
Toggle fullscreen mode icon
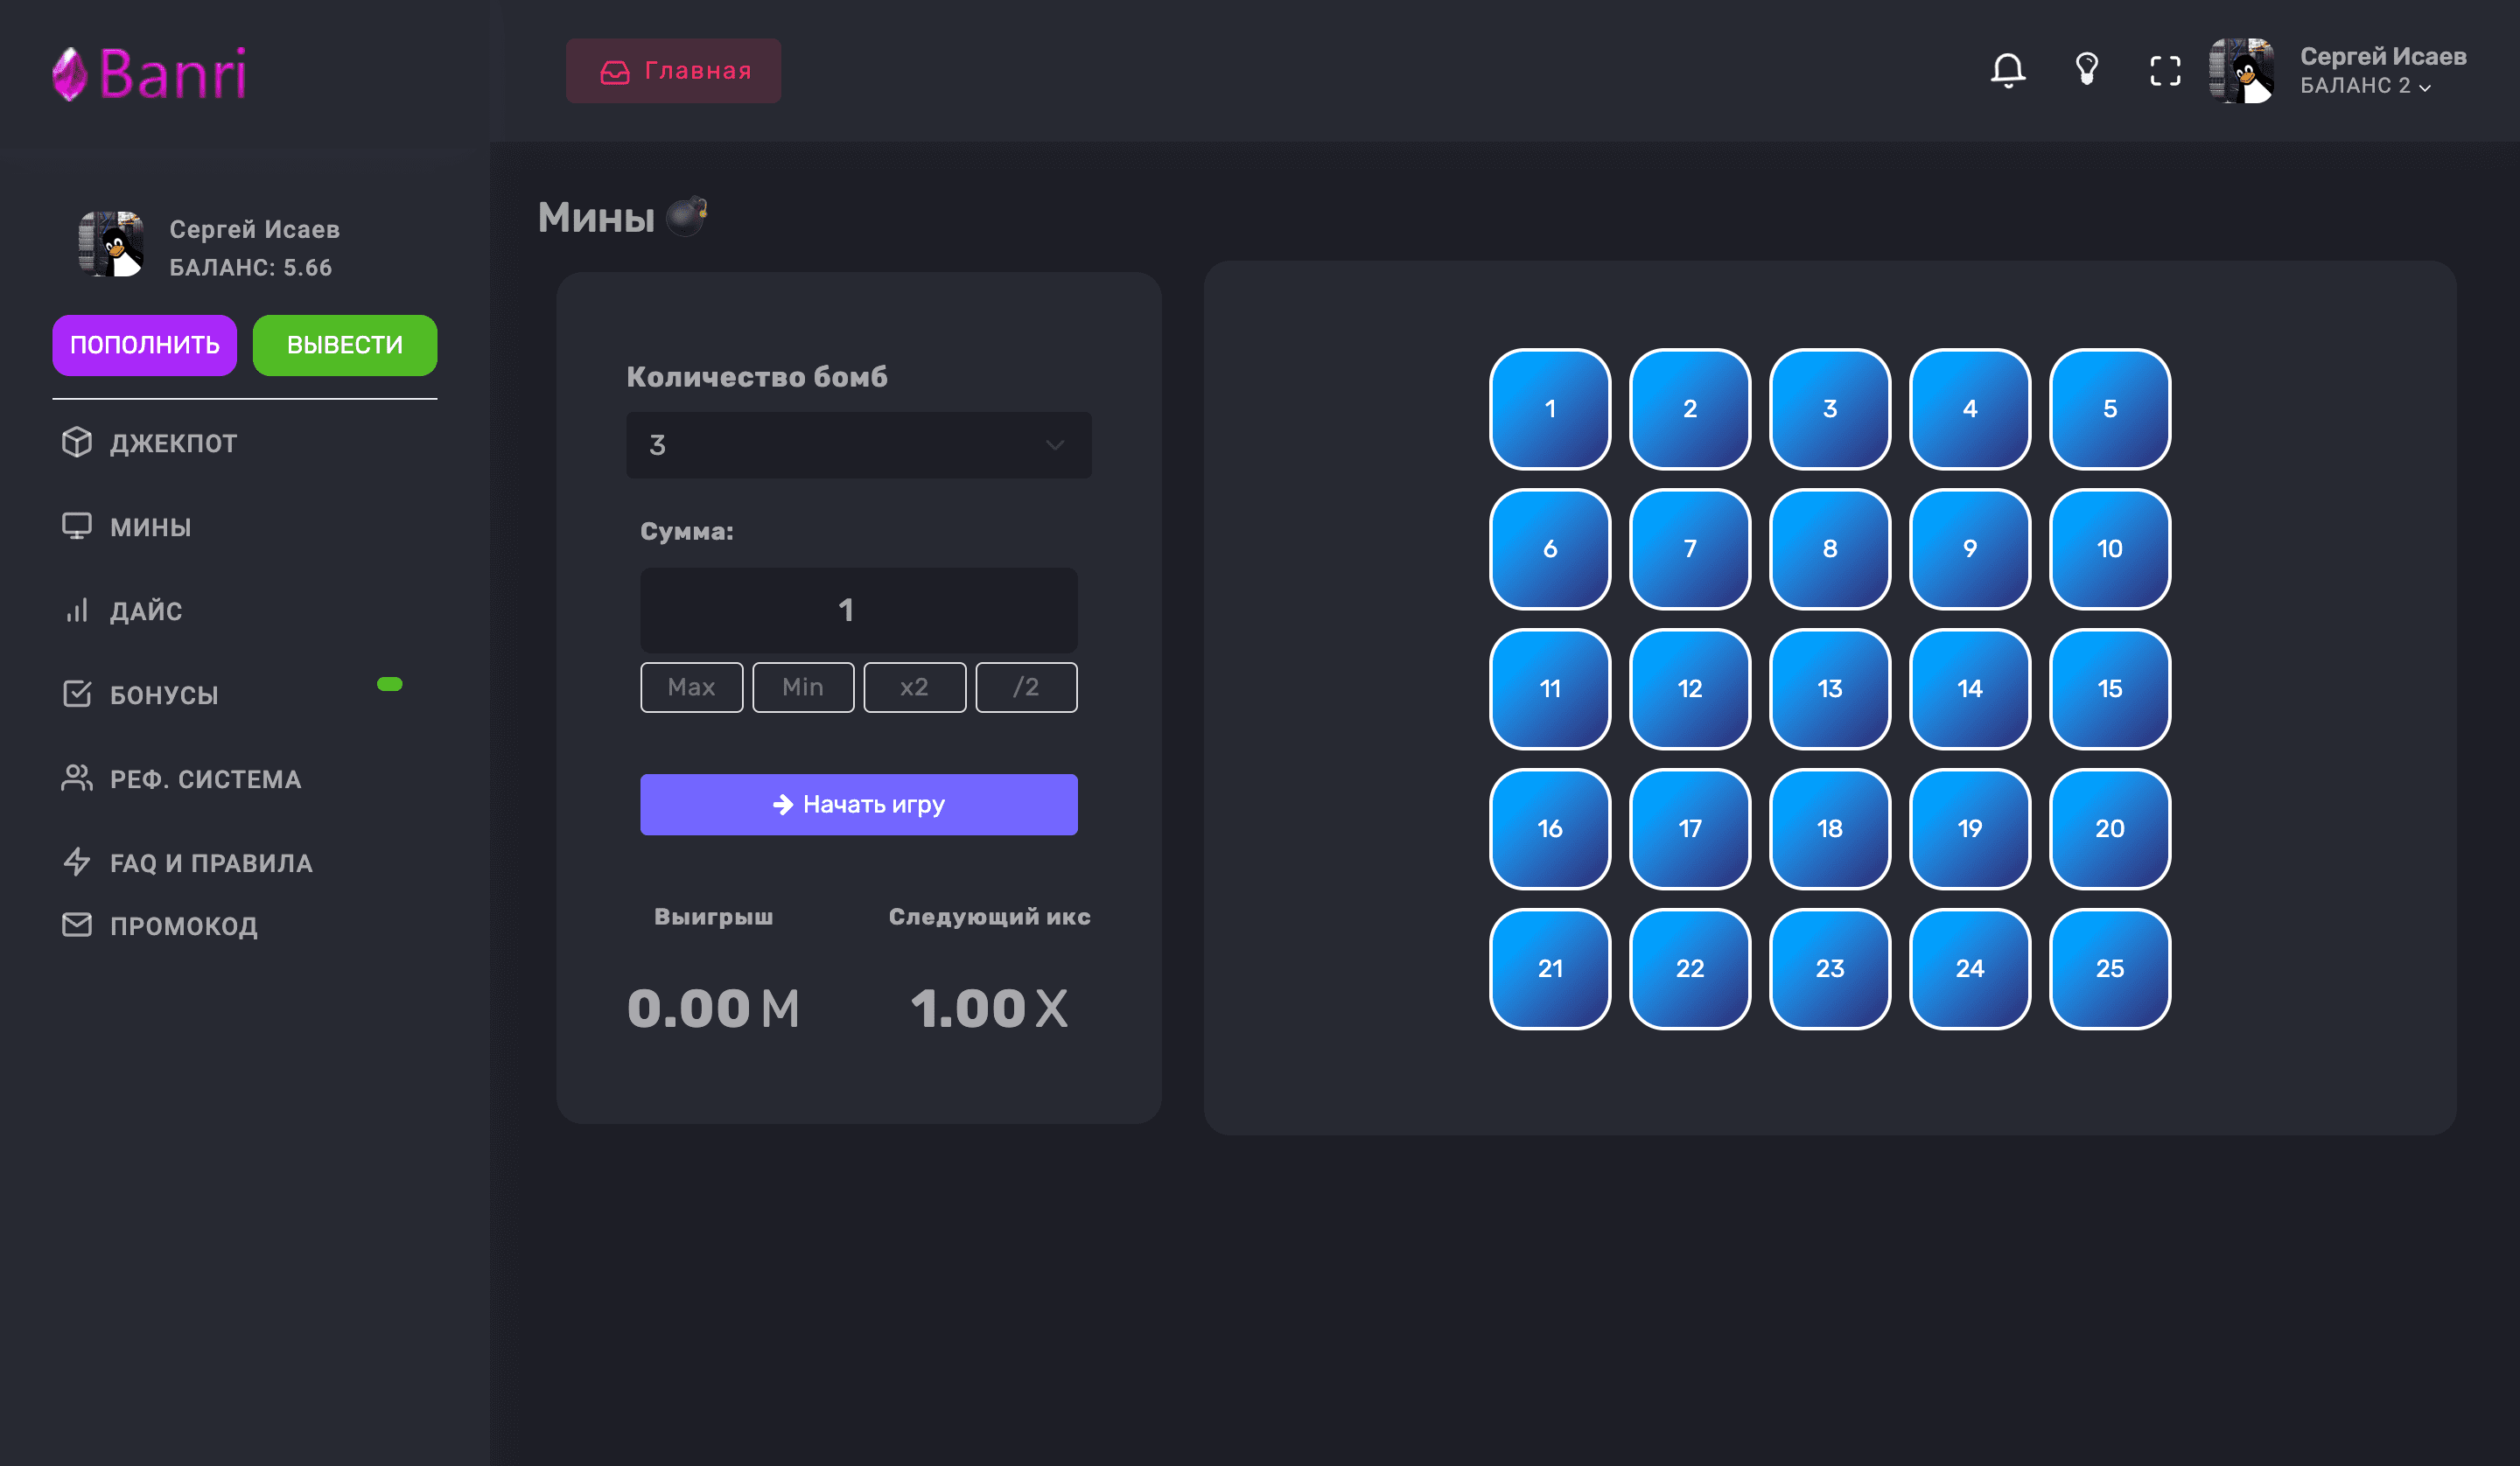pyautogui.click(x=2165, y=70)
